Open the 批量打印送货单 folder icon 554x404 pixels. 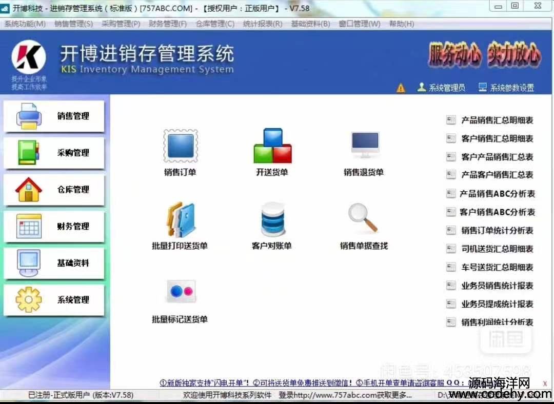[x=181, y=219]
